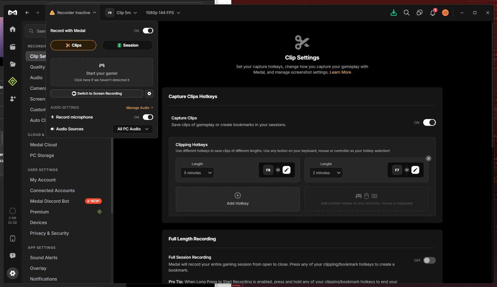Screen dimensions: 497x287
Task: Open Audio settings in sidebar
Action: 36,78
